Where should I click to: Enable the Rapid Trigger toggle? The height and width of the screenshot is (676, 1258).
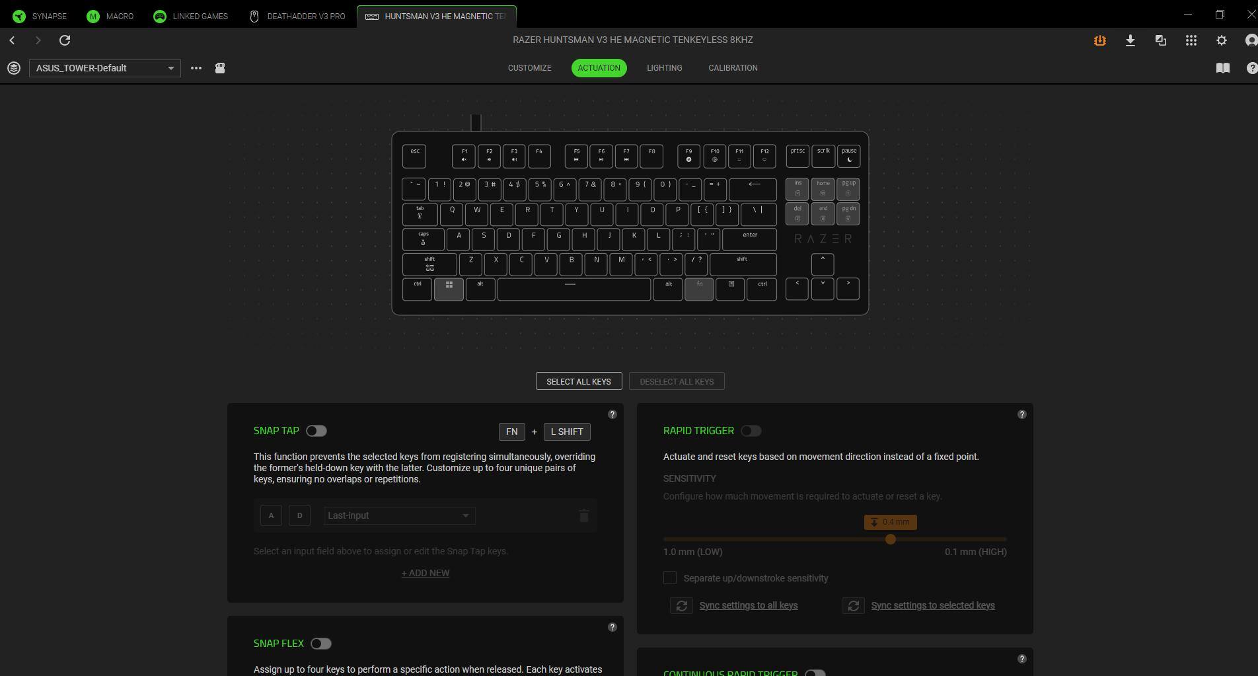click(751, 431)
